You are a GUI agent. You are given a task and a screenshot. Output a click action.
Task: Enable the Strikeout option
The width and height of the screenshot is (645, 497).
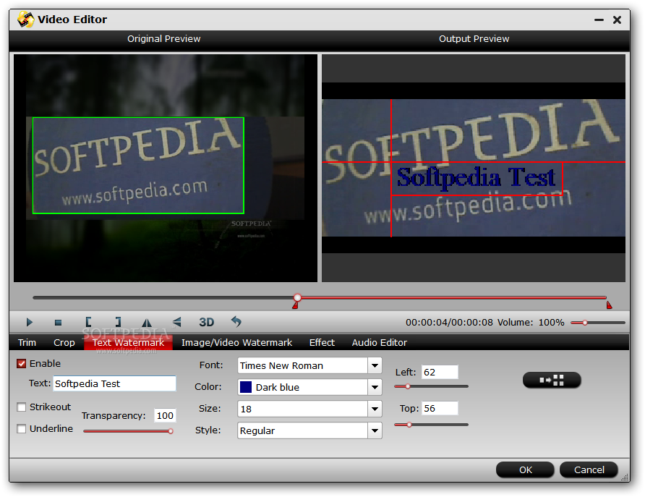point(22,407)
